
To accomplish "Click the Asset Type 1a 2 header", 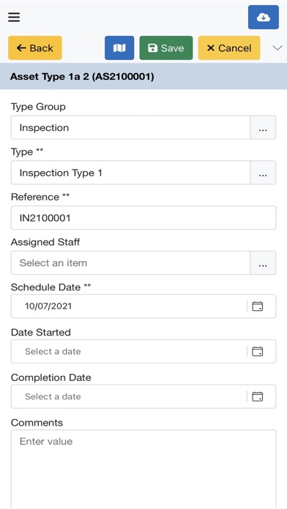I will (82, 77).
